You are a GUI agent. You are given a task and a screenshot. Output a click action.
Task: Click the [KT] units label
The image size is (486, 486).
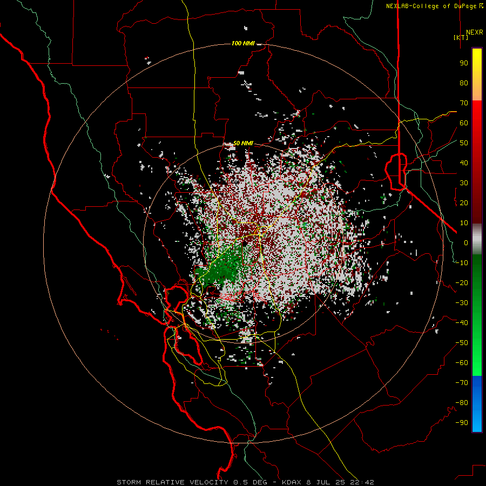pyautogui.click(x=461, y=37)
